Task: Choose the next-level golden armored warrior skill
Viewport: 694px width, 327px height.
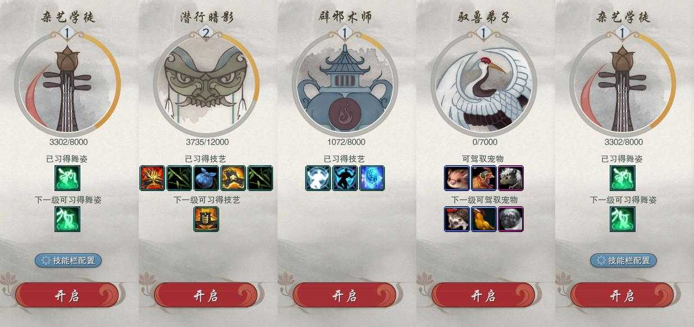Action: pyautogui.click(x=206, y=219)
